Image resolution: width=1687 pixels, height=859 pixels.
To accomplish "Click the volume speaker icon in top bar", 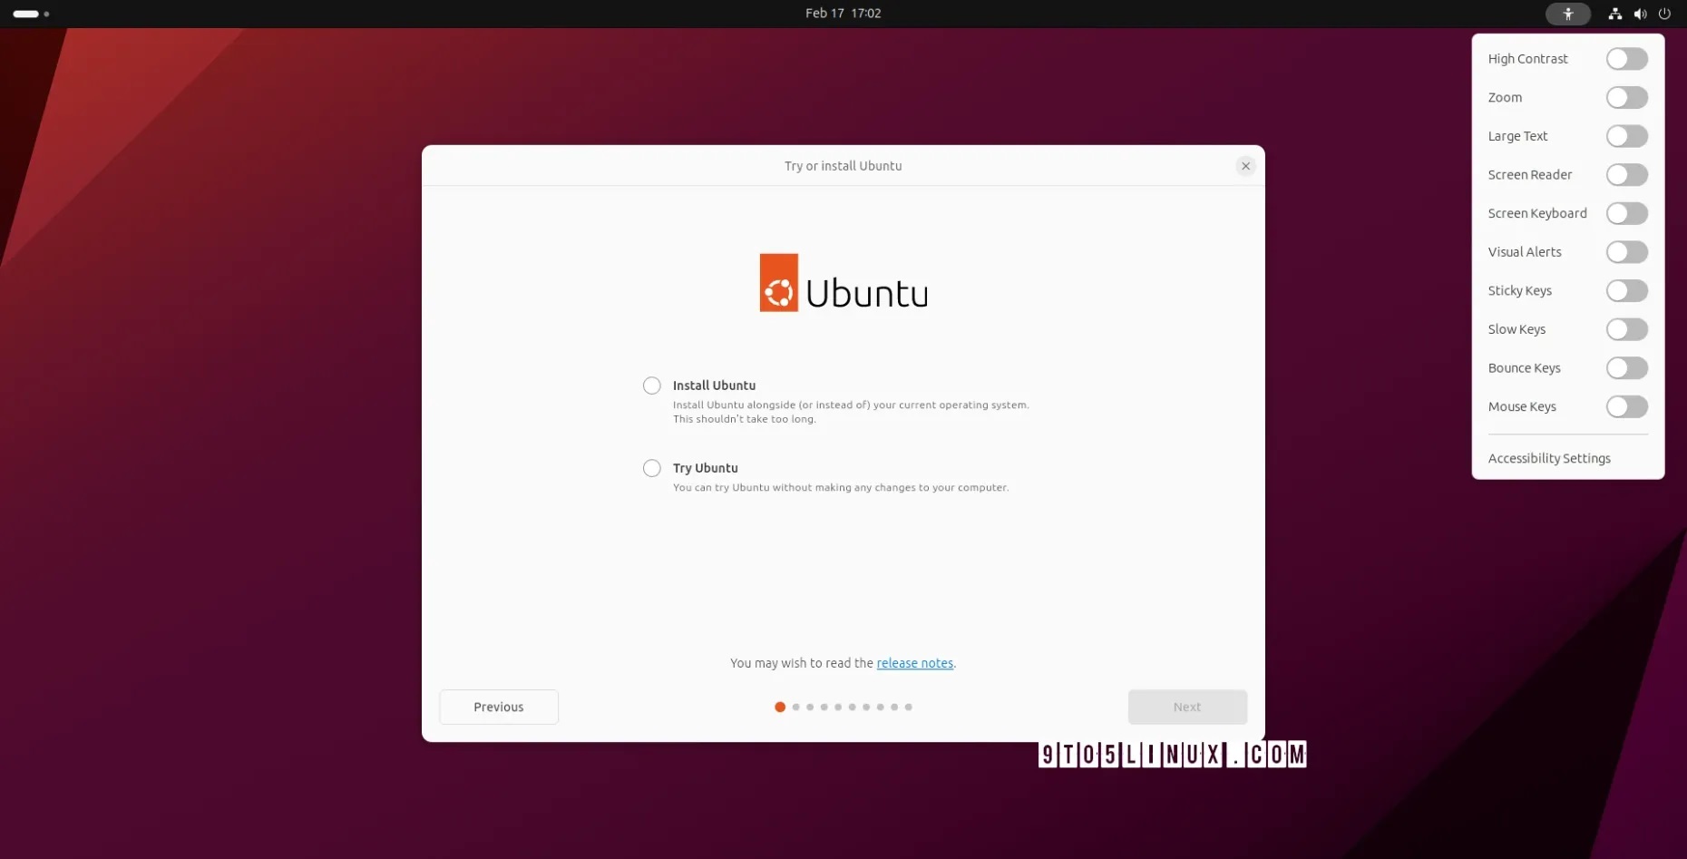I will click(1640, 14).
